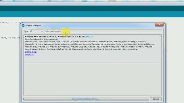Click the scrollbar up arrow in boards list
The width and height of the screenshot is (184, 103).
click(x=160, y=36)
